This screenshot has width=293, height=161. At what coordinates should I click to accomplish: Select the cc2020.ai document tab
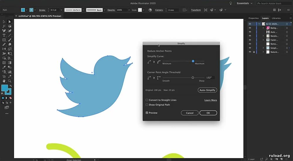pyautogui.click(x=40, y=16)
